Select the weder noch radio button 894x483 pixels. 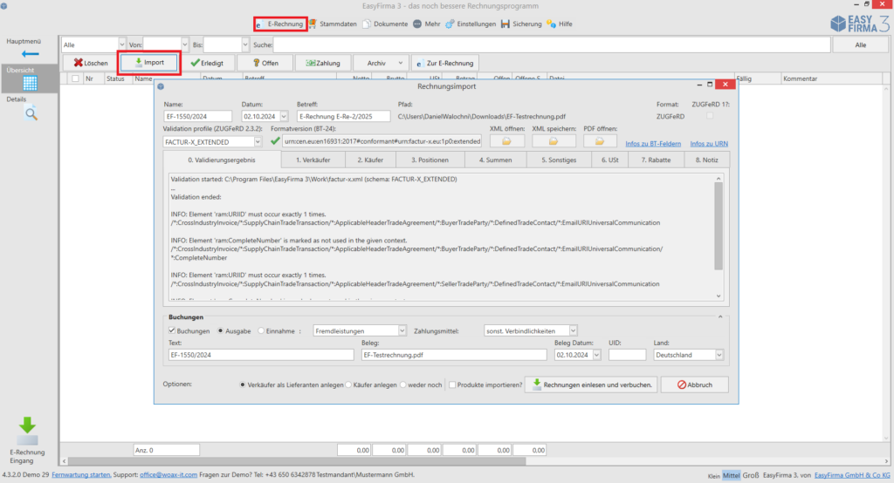coord(403,385)
